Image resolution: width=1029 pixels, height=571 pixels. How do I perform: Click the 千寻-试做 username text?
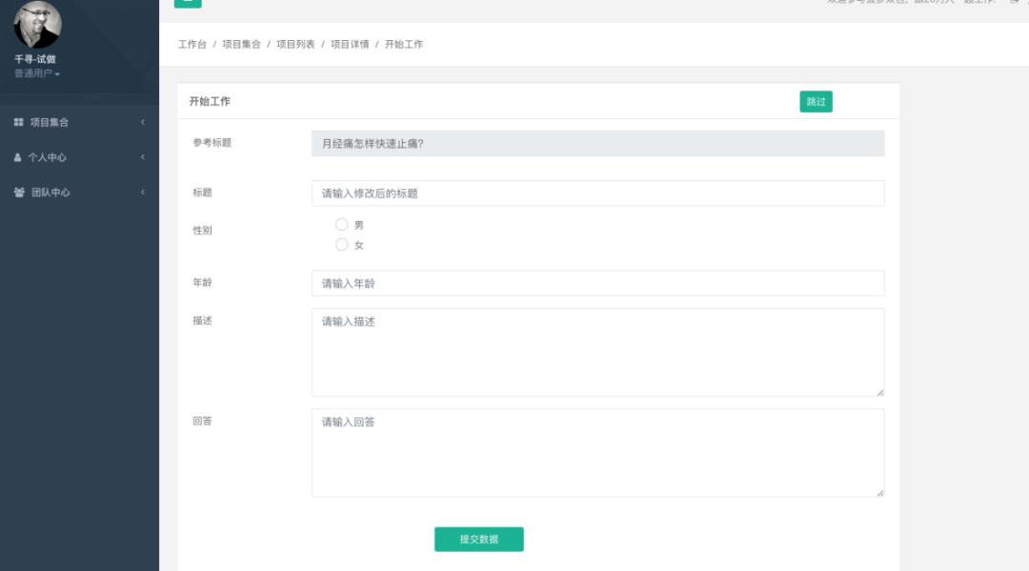tap(35, 59)
